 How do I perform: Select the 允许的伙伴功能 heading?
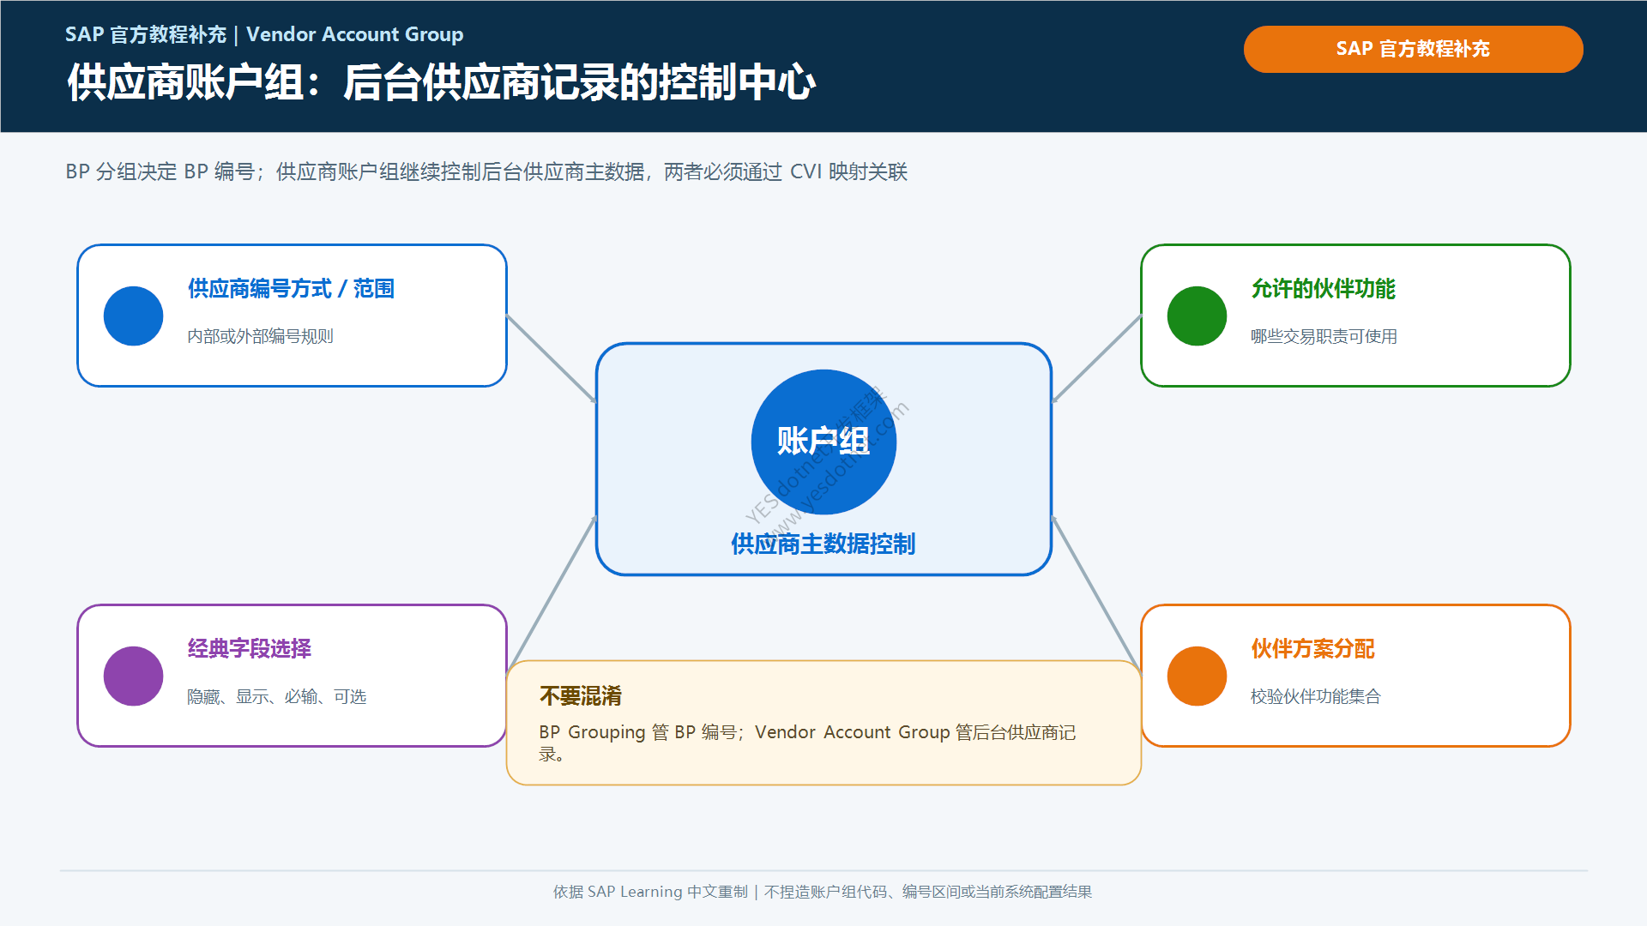(1323, 289)
